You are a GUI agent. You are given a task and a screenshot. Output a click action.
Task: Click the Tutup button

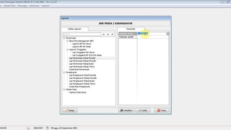point(162,110)
